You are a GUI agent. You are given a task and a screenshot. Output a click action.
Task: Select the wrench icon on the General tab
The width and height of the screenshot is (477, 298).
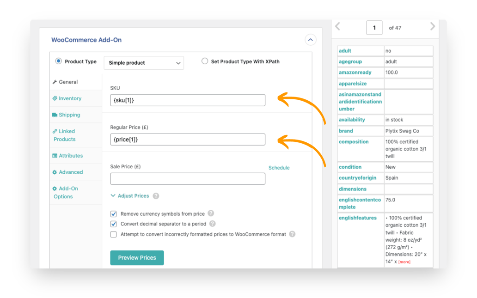(x=55, y=82)
